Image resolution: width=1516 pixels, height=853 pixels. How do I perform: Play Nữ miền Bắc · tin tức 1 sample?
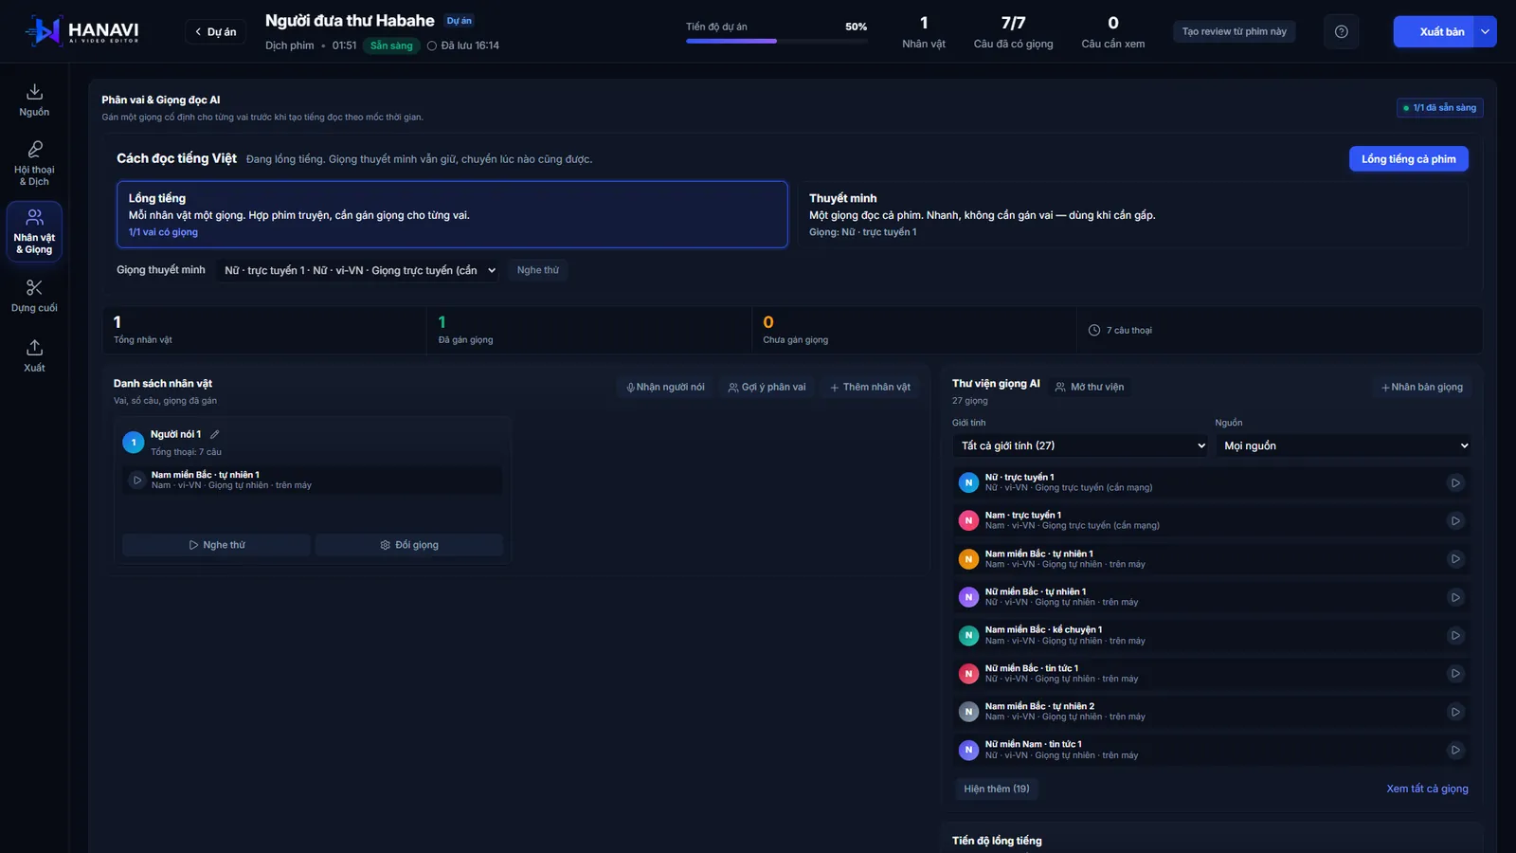pos(1455,674)
